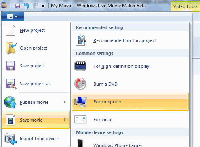Select the Save movie menu entry
Image resolution: width=200 pixels, height=147 pixels.
36,120
